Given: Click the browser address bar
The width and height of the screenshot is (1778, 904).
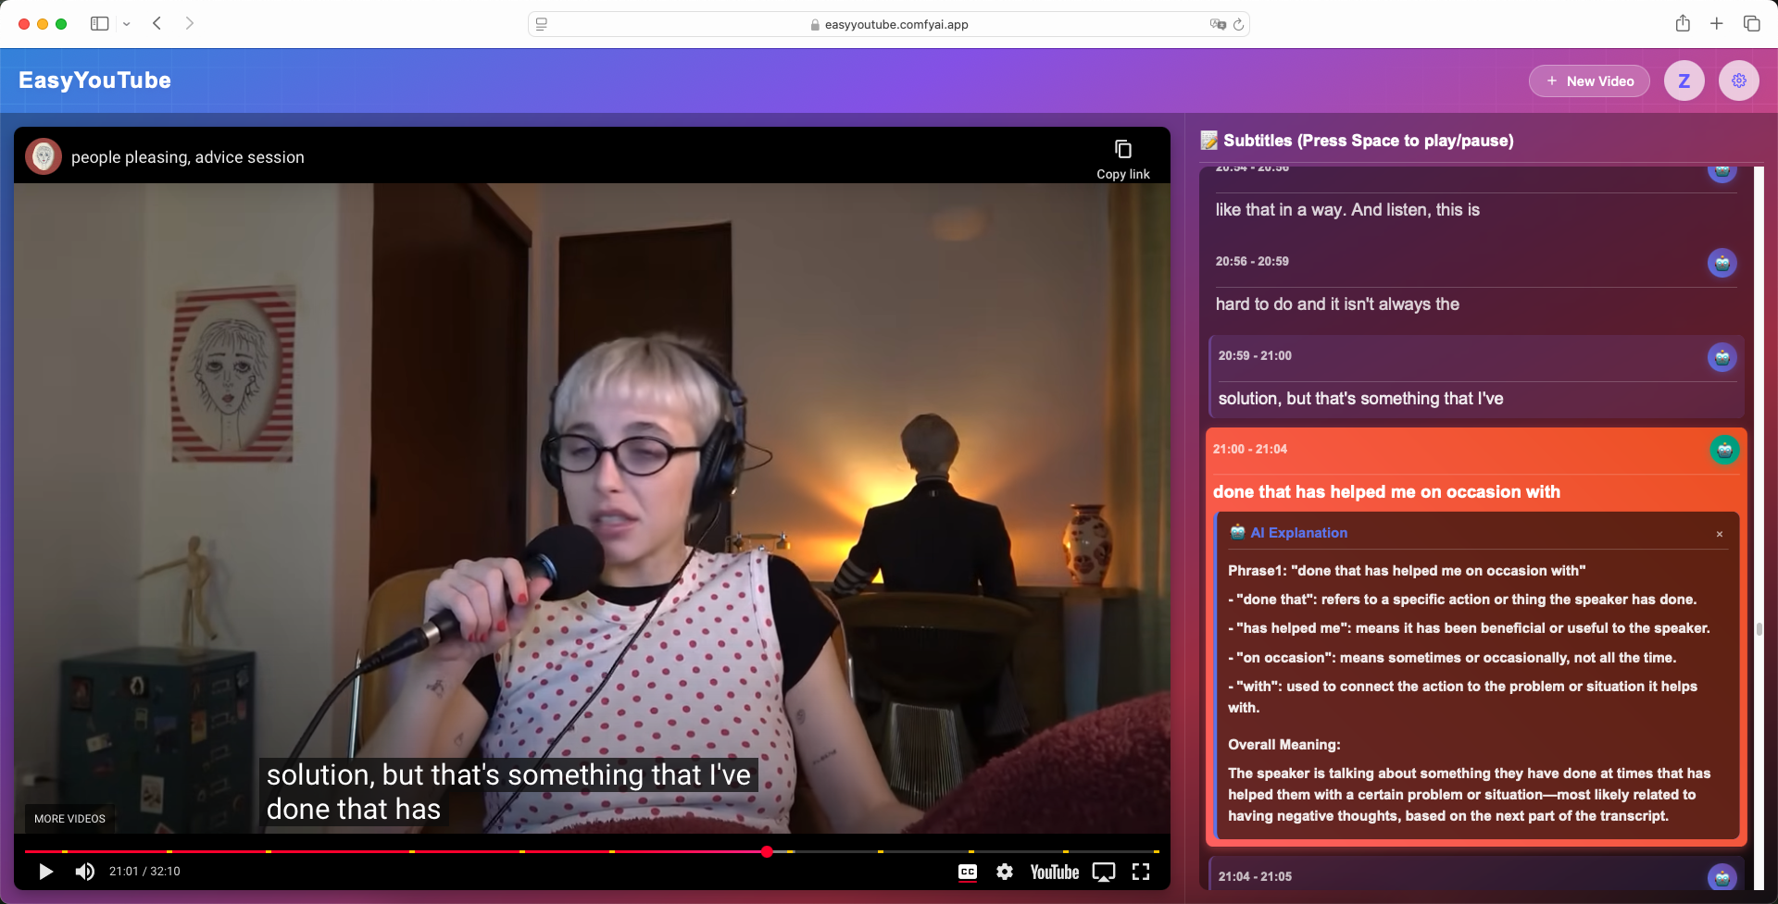Looking at the screenshot, I should point(889,24).
